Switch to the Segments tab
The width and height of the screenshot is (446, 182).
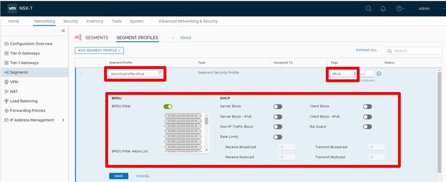tap(97, 37)
